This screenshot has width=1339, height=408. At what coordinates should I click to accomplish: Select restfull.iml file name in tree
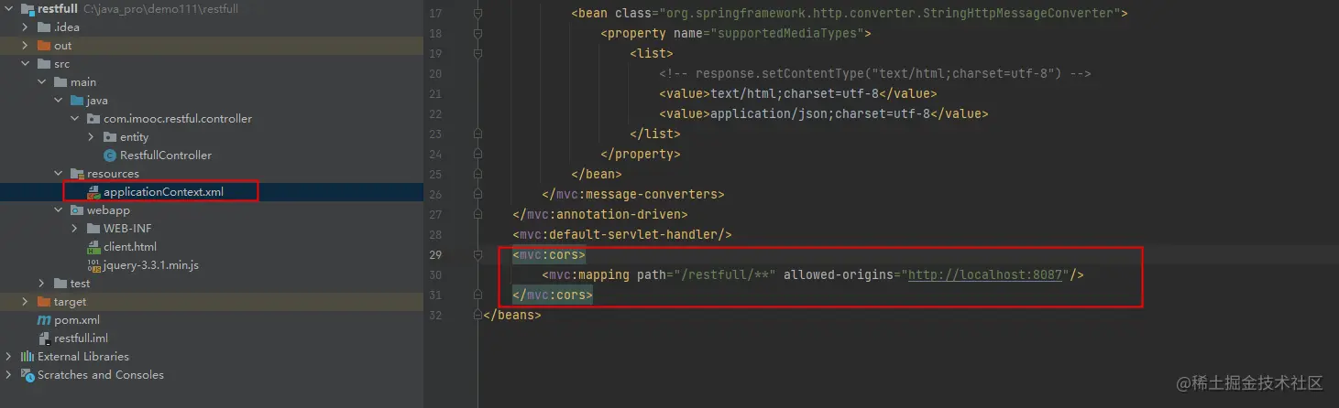click(81, 338)
